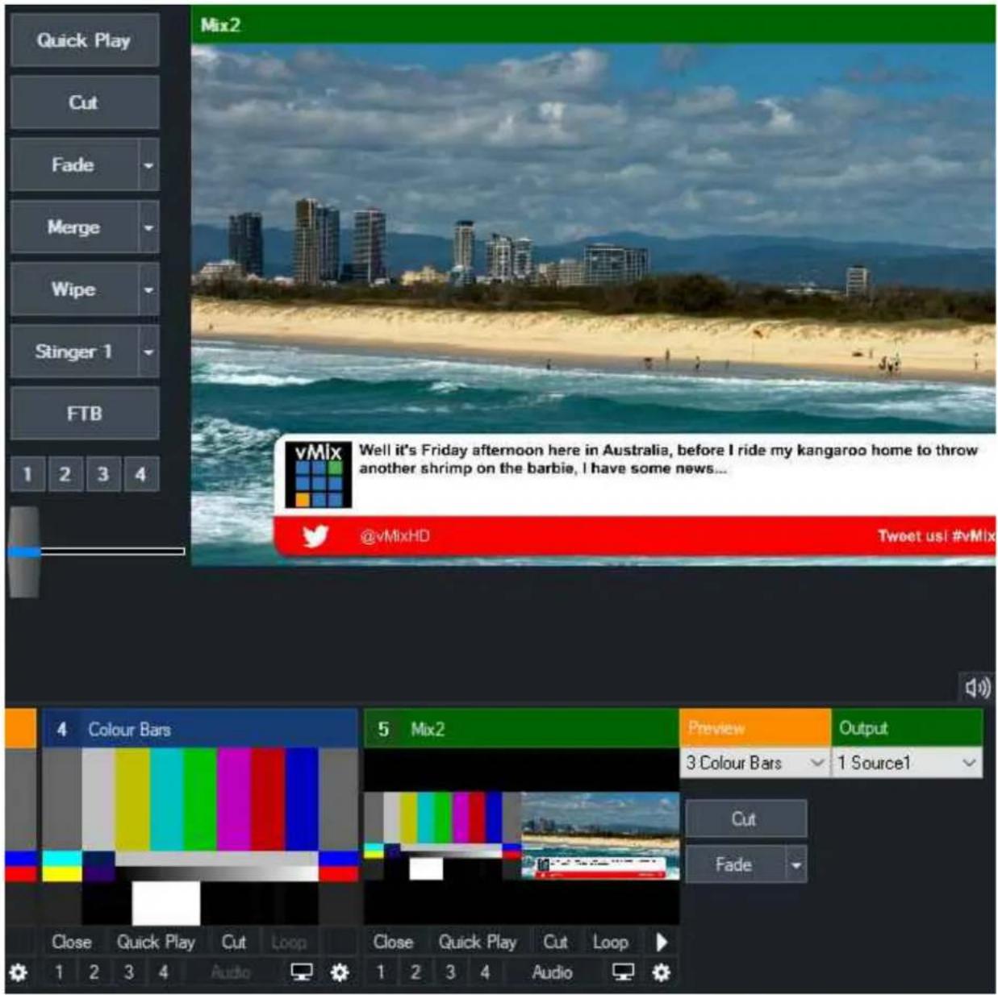Click the Mix2 Cut button below Preview
Screen dimensions: 998x995
coord(745,819)
